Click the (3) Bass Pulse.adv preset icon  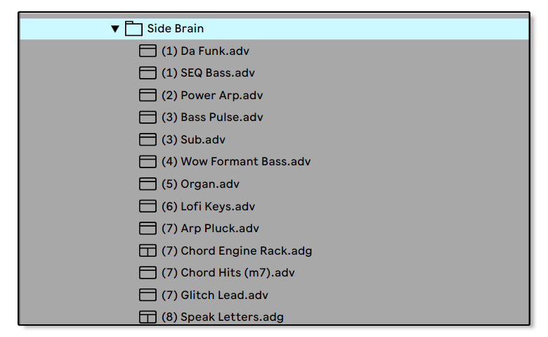click(147, 117)
